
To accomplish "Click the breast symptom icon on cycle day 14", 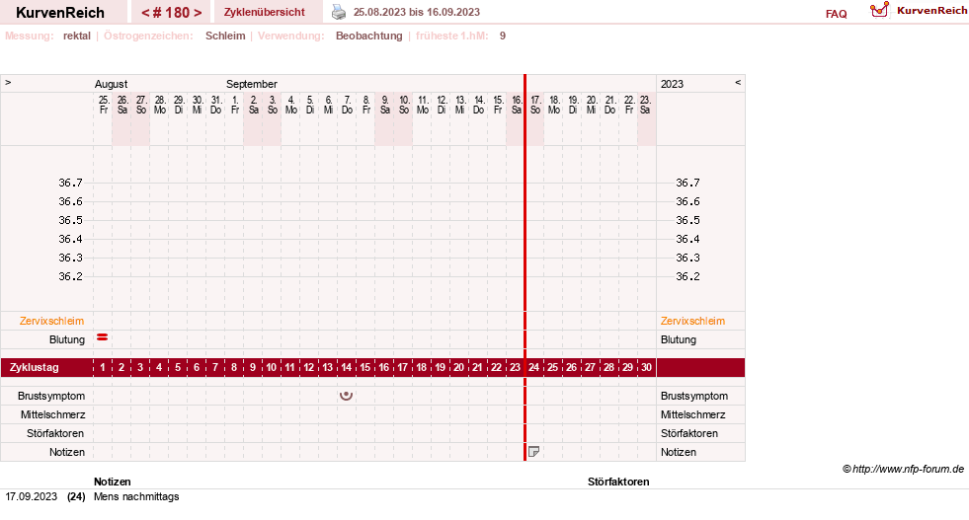I will [346, 396].
